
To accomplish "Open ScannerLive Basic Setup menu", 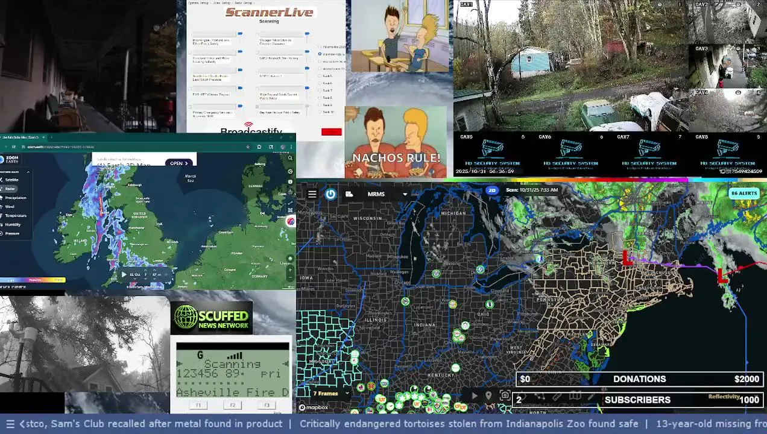I will click(244, 3).
